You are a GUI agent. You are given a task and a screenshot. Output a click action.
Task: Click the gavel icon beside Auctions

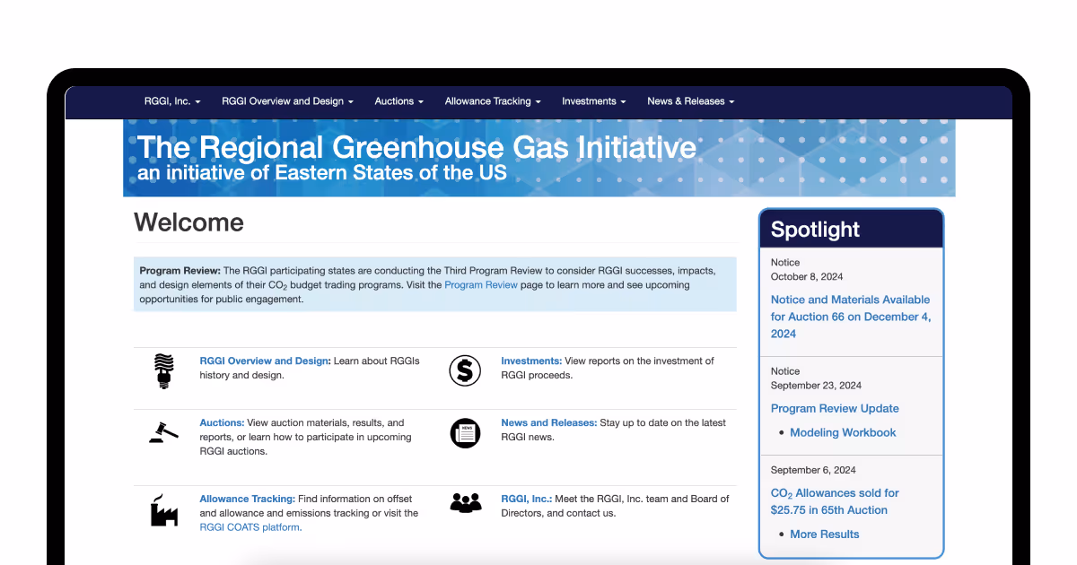[163, 431]
